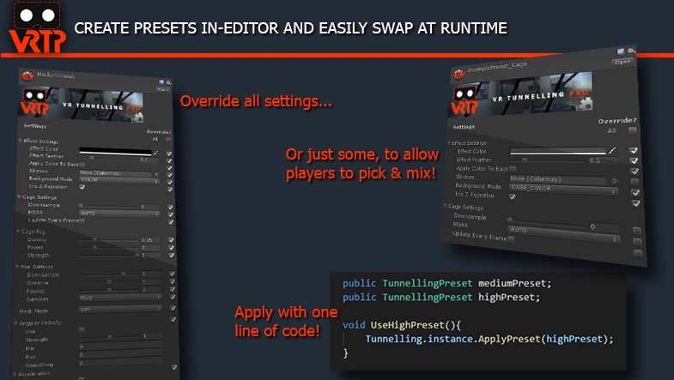Open MSAA AUTO dropdown in MediumPreset panel

(119, 214)
